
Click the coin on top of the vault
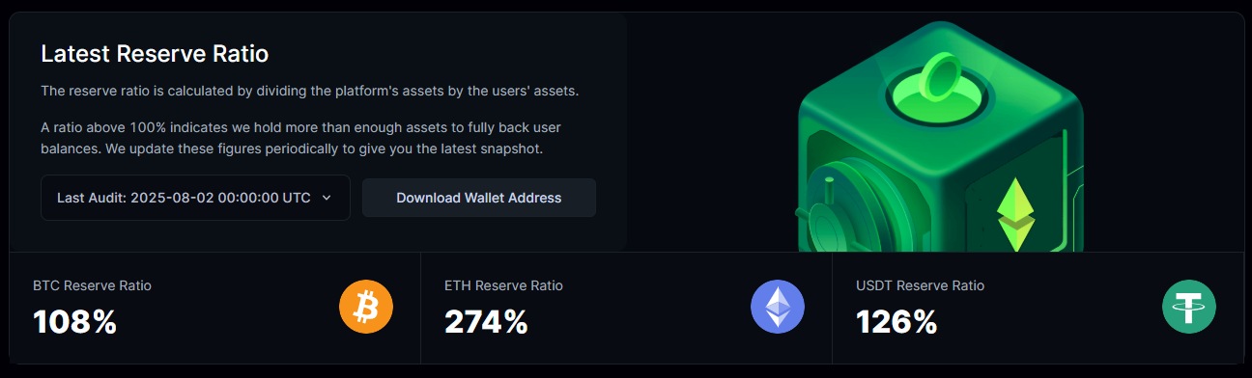pyautogui.click(x=936, y=79)
